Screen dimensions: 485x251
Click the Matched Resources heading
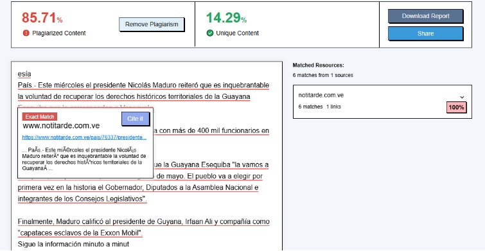[x=318, y=65]
